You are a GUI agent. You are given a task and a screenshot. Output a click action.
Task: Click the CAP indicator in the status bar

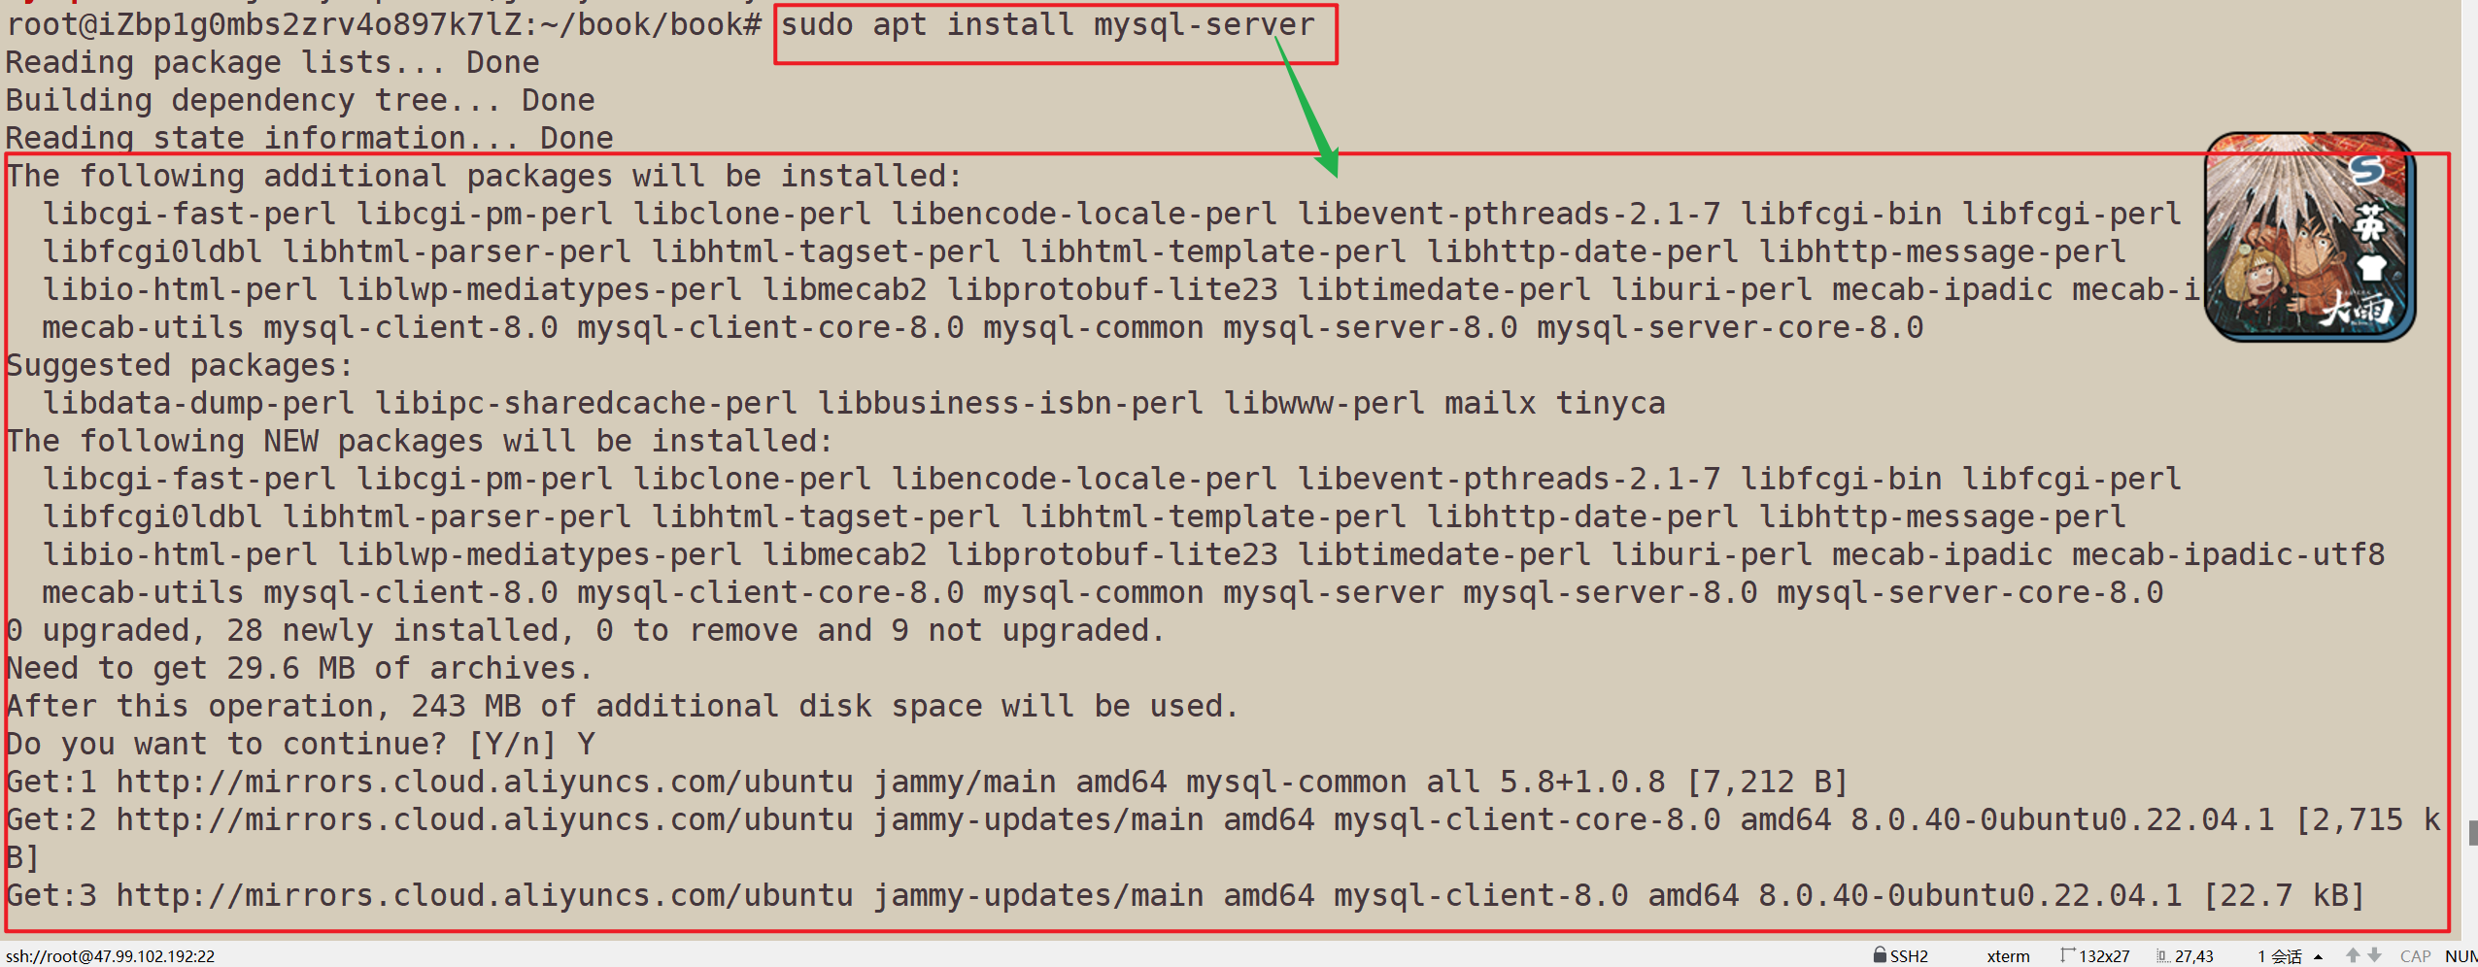click(x=2416, y=956)
